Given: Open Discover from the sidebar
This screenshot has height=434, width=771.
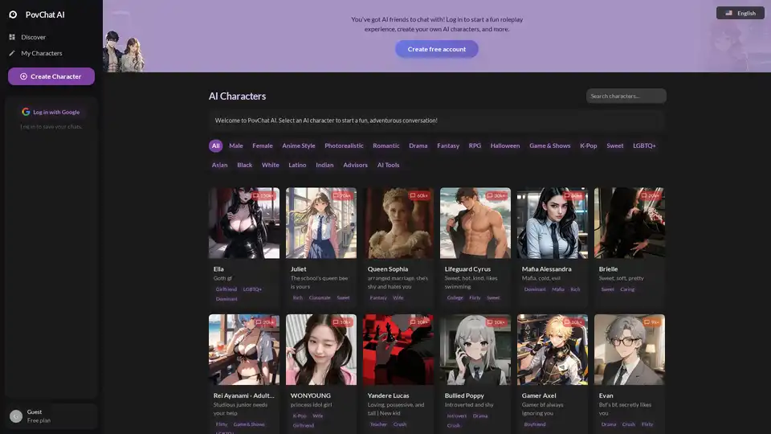Looking at the screenshot, I should pyautogui.click(x=33, y=37).
